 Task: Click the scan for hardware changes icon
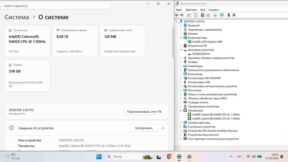point(222,15)
